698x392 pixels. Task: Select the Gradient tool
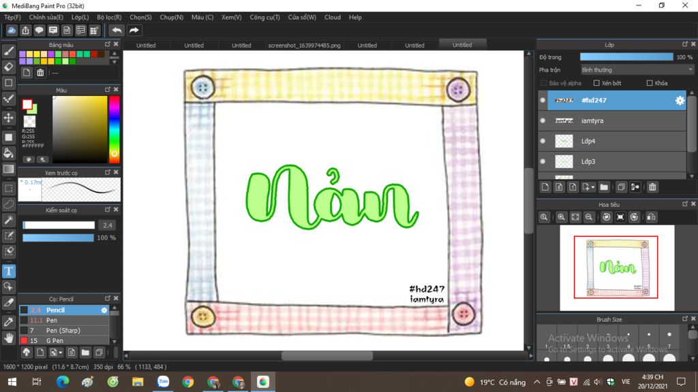point(8,169)
